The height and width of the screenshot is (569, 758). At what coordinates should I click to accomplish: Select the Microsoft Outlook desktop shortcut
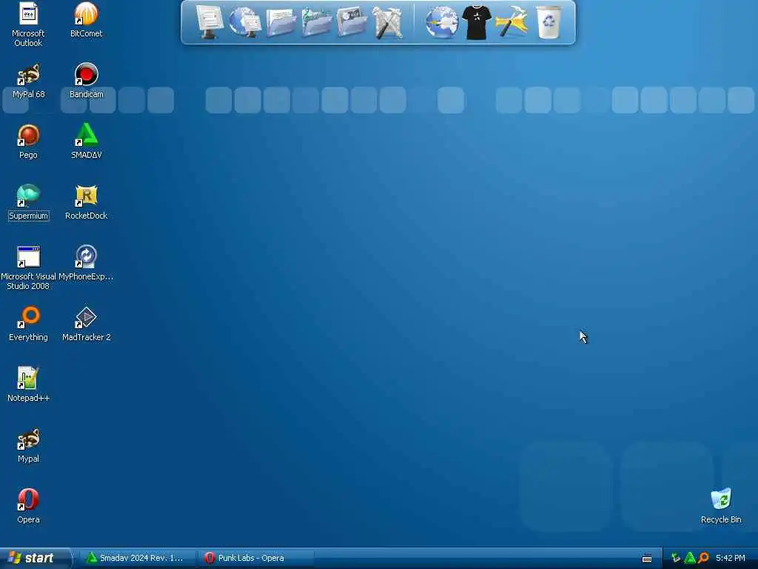[x=28, y=25]
